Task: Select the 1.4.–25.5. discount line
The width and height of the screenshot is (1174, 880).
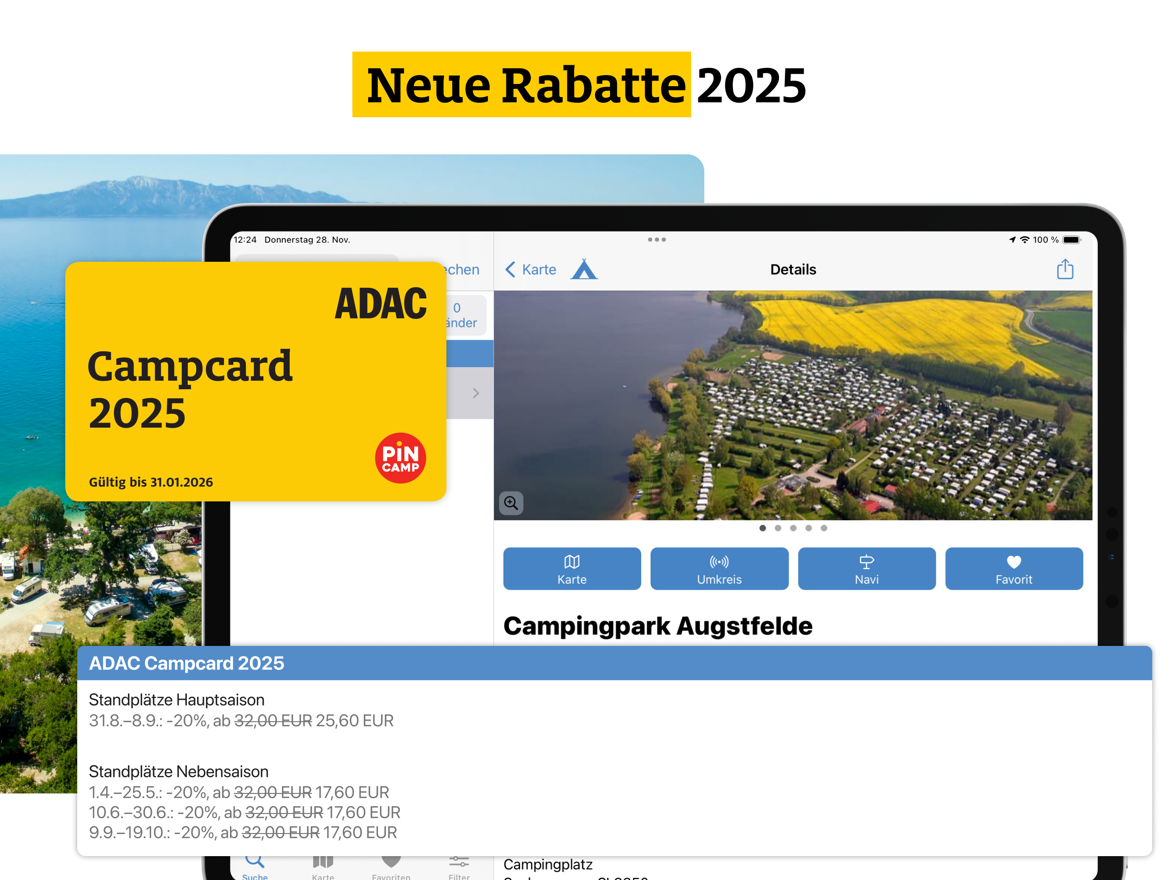Action: click(239, 792)
